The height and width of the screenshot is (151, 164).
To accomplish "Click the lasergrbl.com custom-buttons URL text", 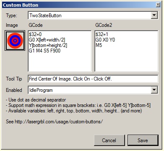I will pyautogui.click(x=59, y=122).
